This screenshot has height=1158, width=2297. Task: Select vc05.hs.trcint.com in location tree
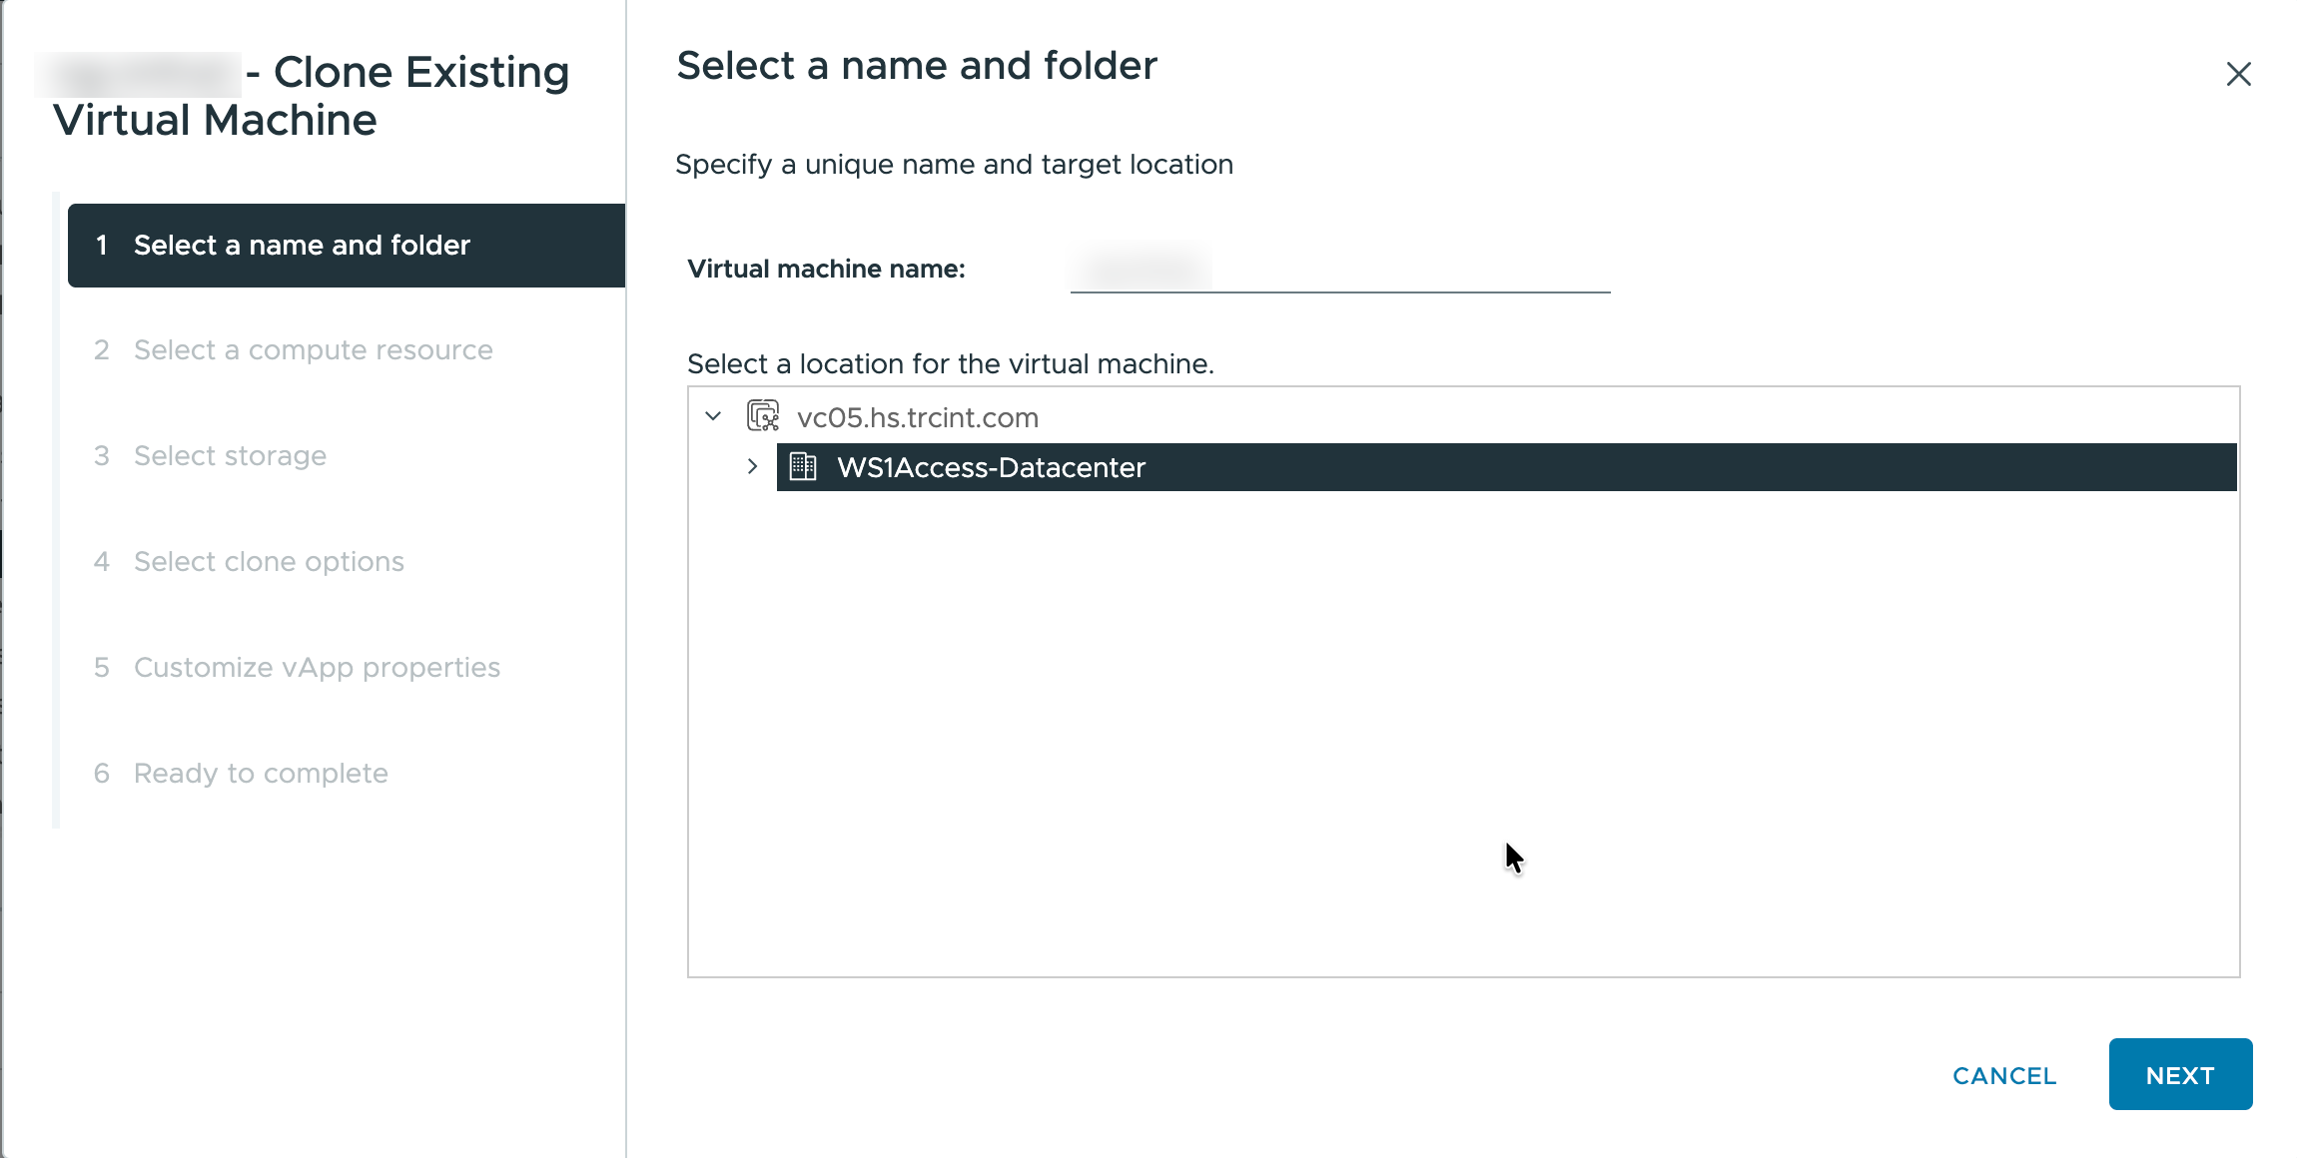pos(918,417)
